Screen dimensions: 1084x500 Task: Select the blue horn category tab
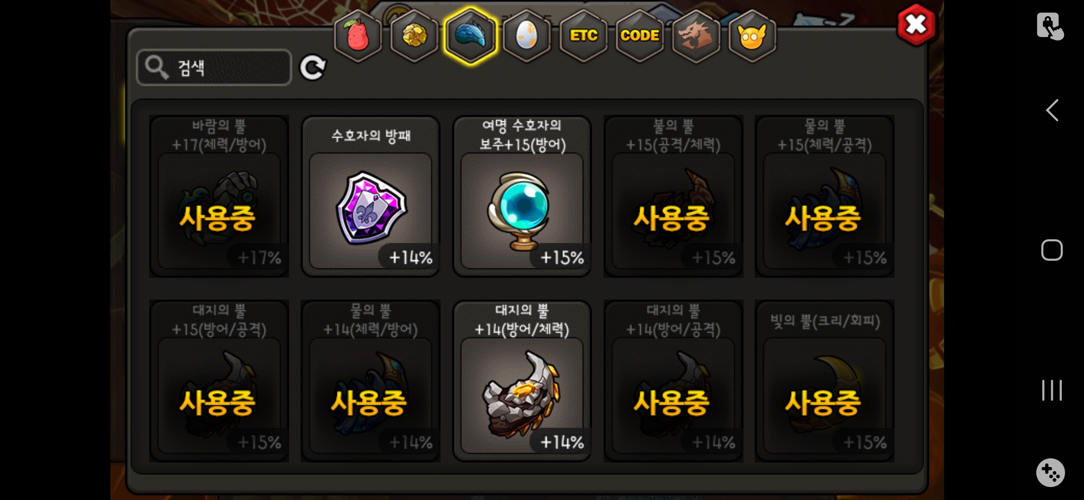470,36
